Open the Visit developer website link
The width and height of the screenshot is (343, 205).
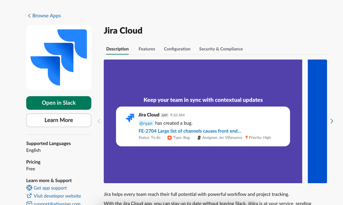(x=57, y=196)
